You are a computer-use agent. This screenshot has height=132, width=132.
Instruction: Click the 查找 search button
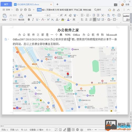click(98, 10)
